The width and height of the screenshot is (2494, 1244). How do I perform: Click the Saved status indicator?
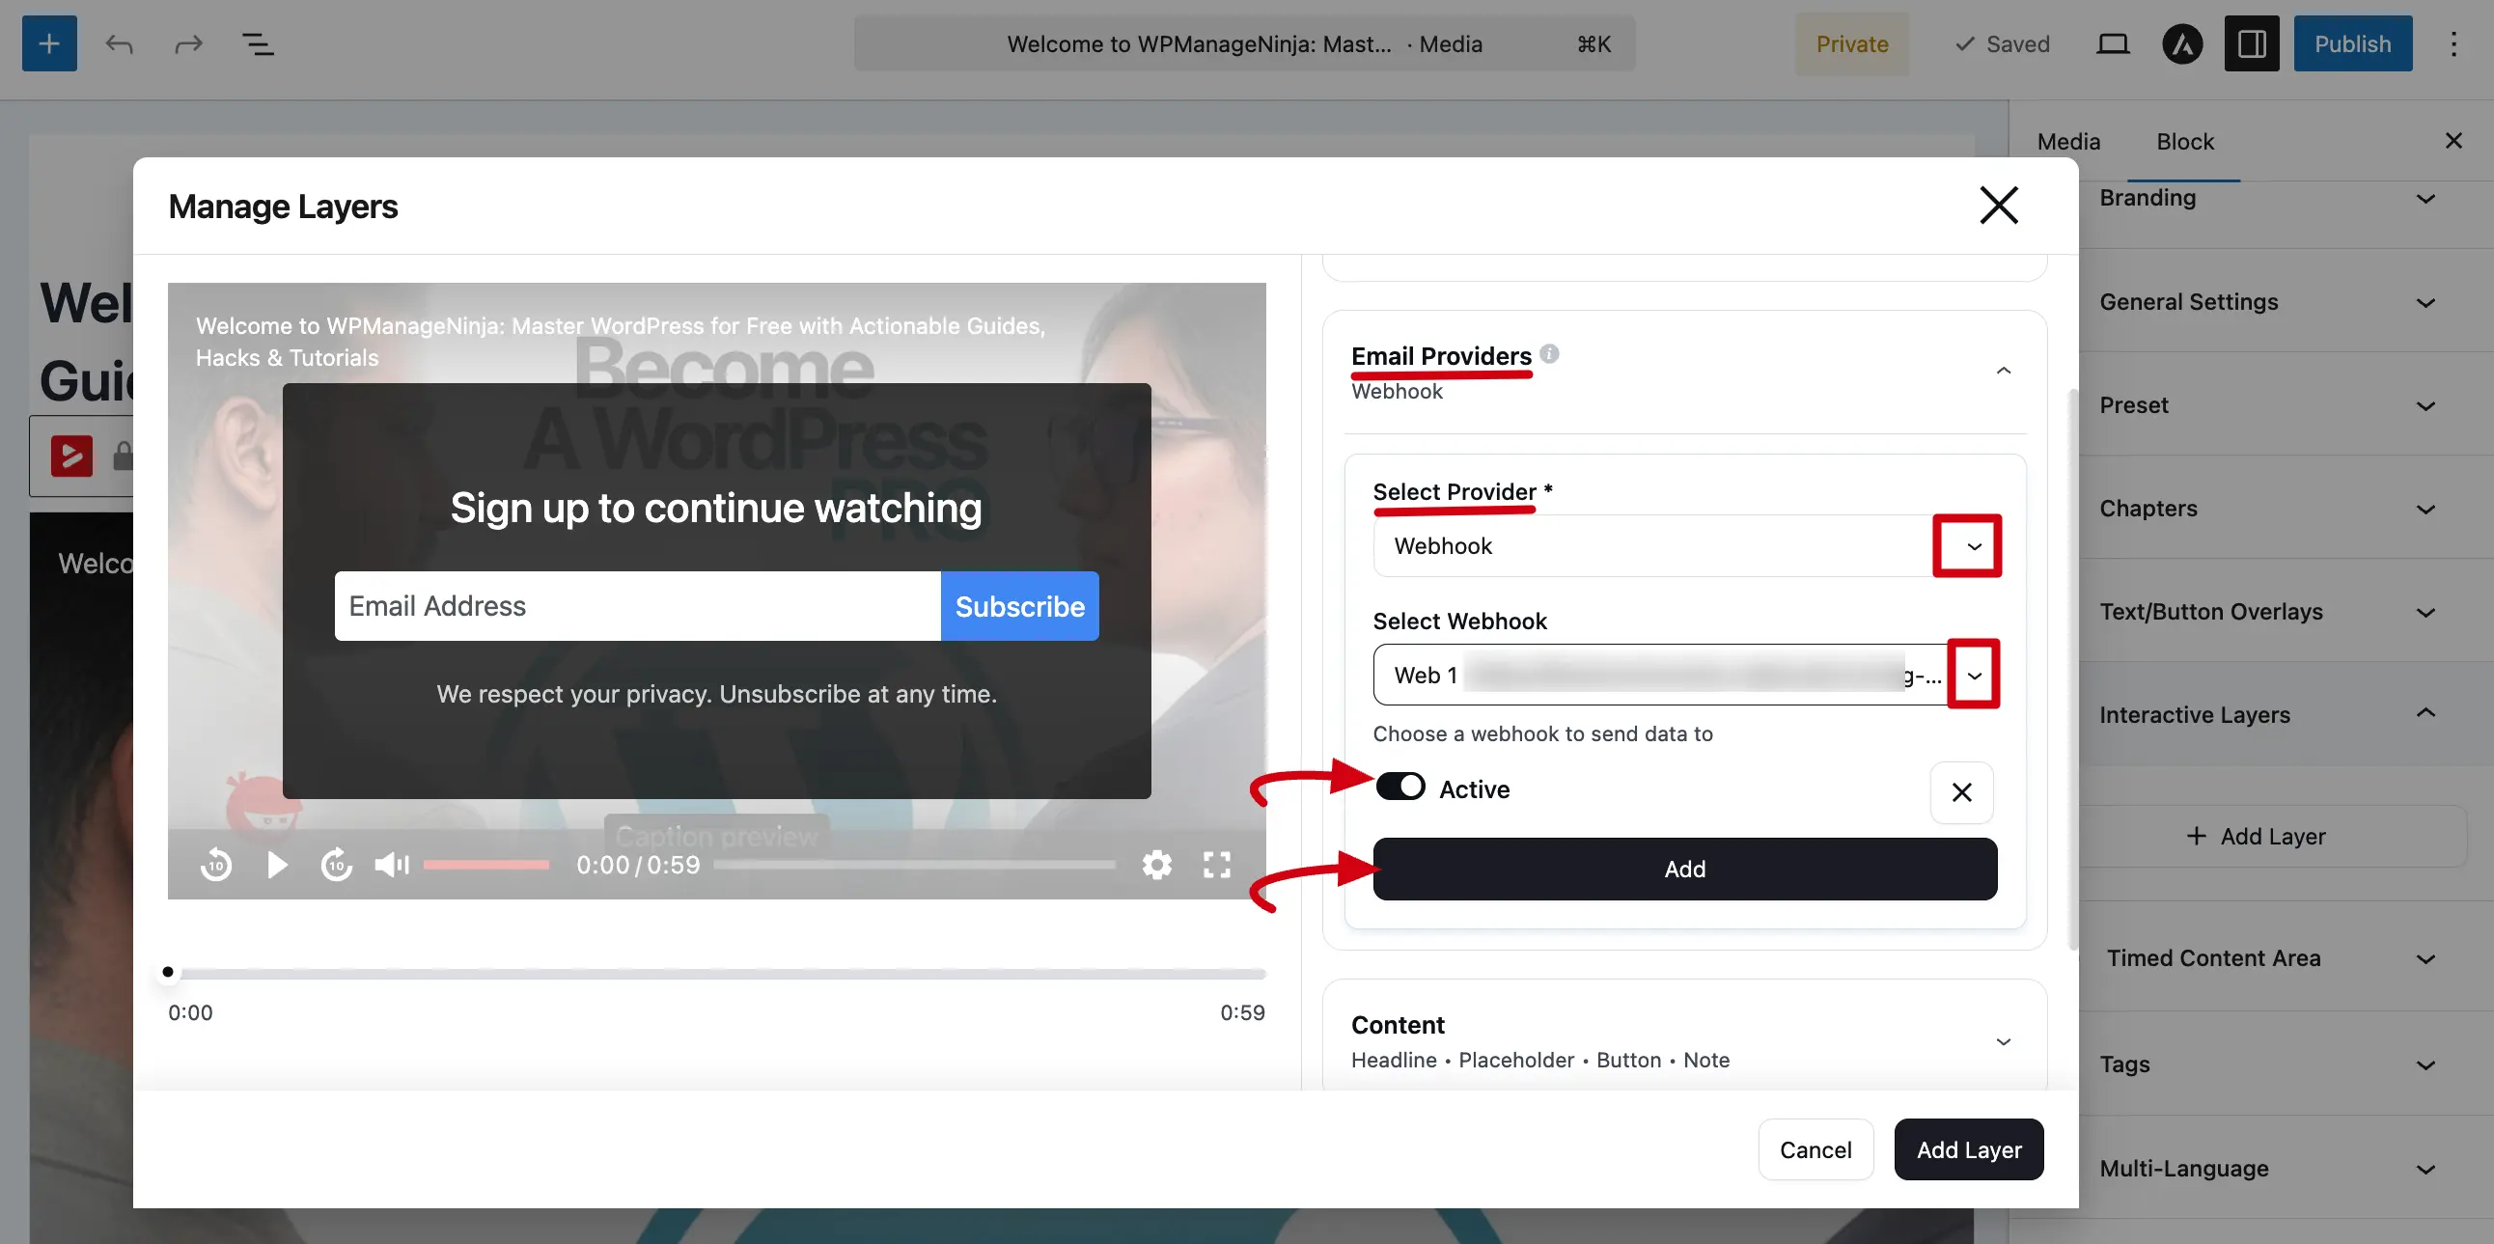(x=2002, y=43)
